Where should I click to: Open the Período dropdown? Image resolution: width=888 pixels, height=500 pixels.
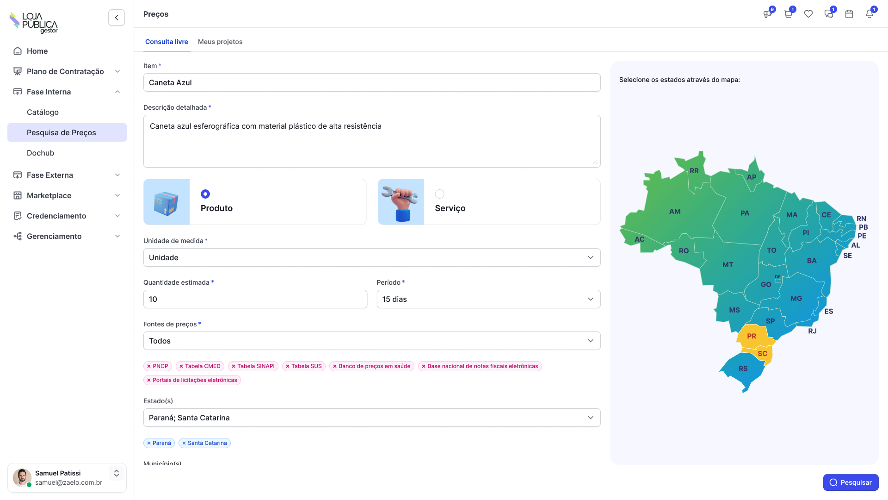pos(488,299)
